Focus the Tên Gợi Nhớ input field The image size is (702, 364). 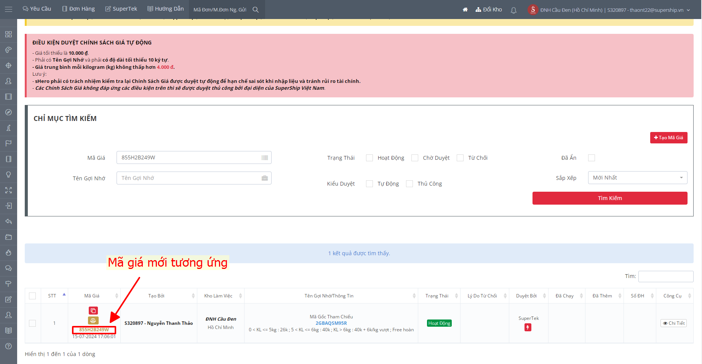pos(194,178)
